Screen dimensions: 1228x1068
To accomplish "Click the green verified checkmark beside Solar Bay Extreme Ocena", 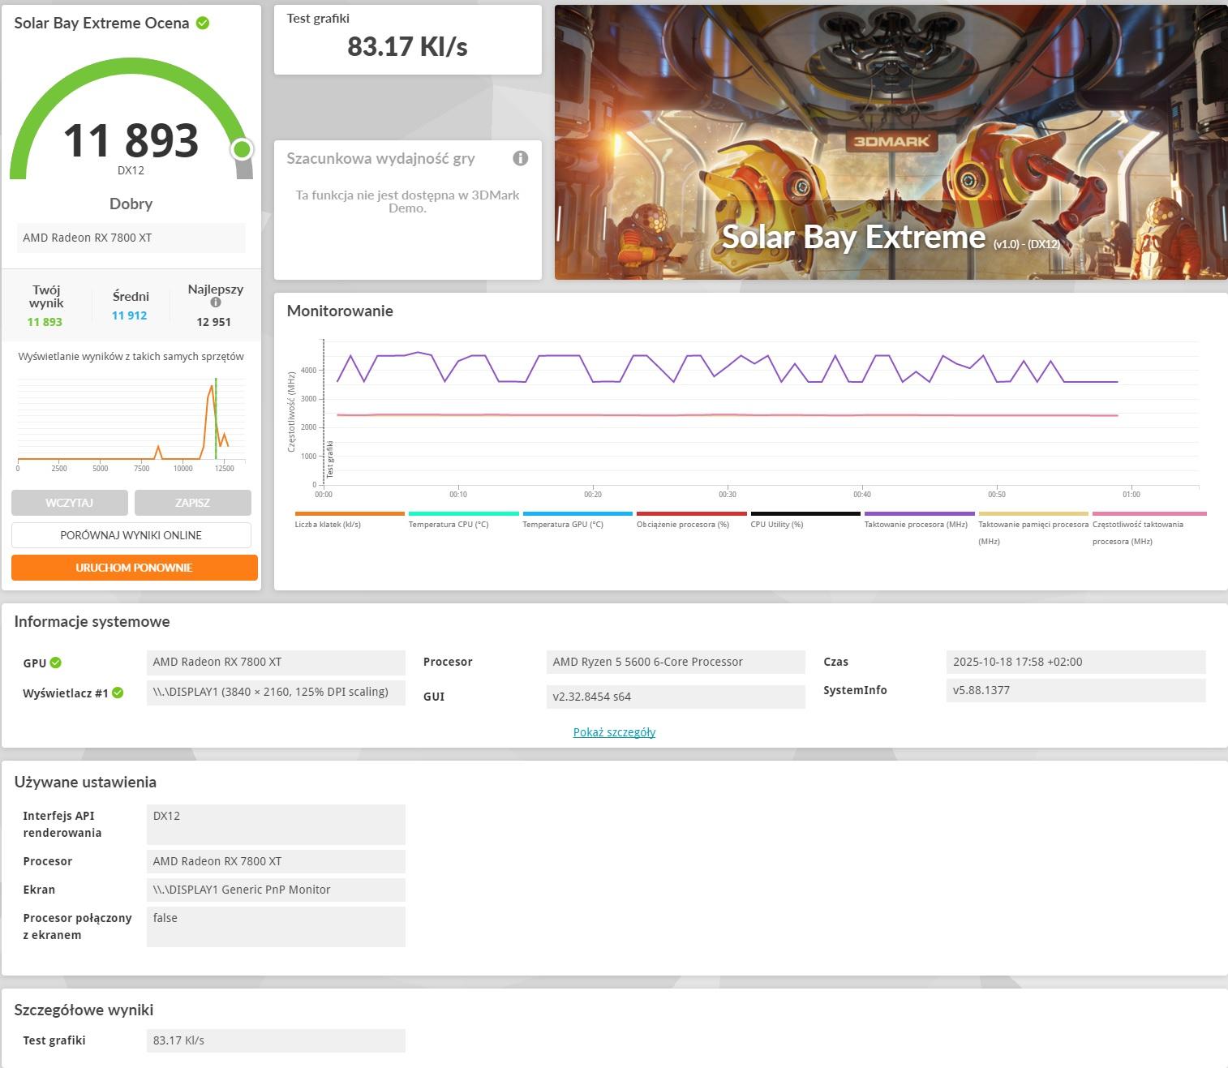I will click(x=203, y=24).
